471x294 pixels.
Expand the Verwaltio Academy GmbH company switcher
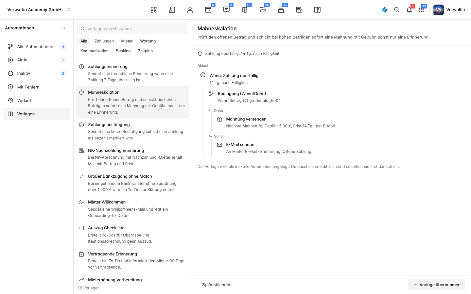coord(39,10)
